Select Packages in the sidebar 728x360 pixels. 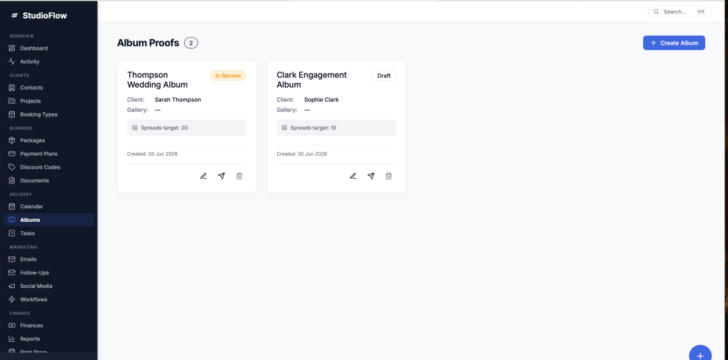pyautogui.click(x=49, y=141)
